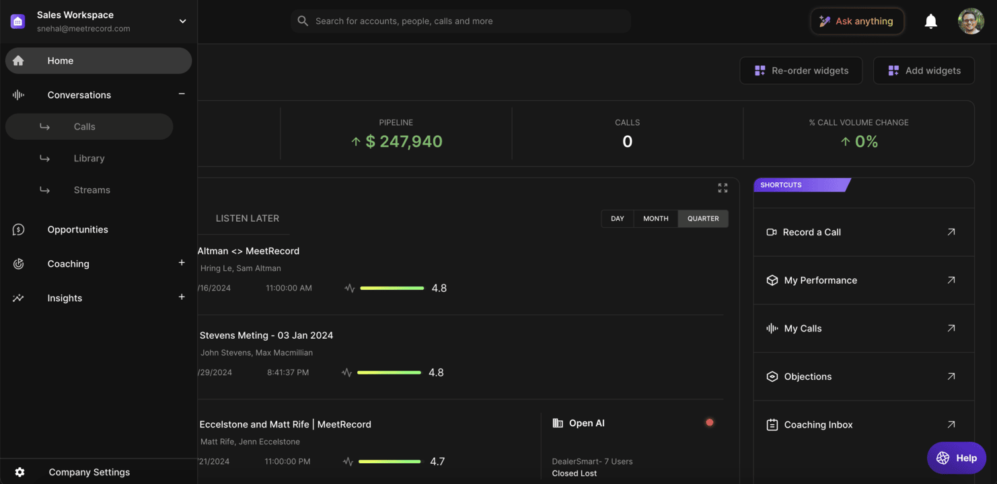Select the QUARTER time range

tap(702, 218)
